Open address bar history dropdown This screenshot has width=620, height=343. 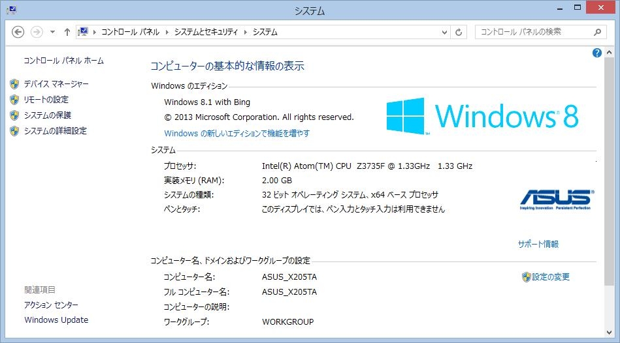[444, 33]
